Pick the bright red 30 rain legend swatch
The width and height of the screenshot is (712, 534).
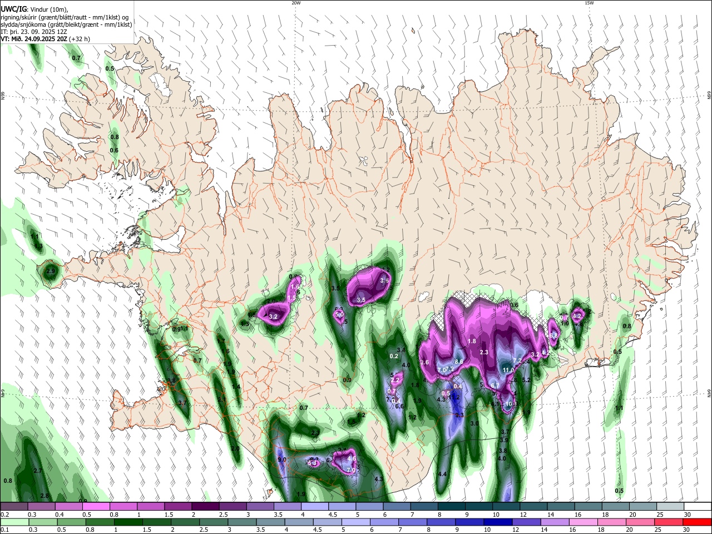696,522
